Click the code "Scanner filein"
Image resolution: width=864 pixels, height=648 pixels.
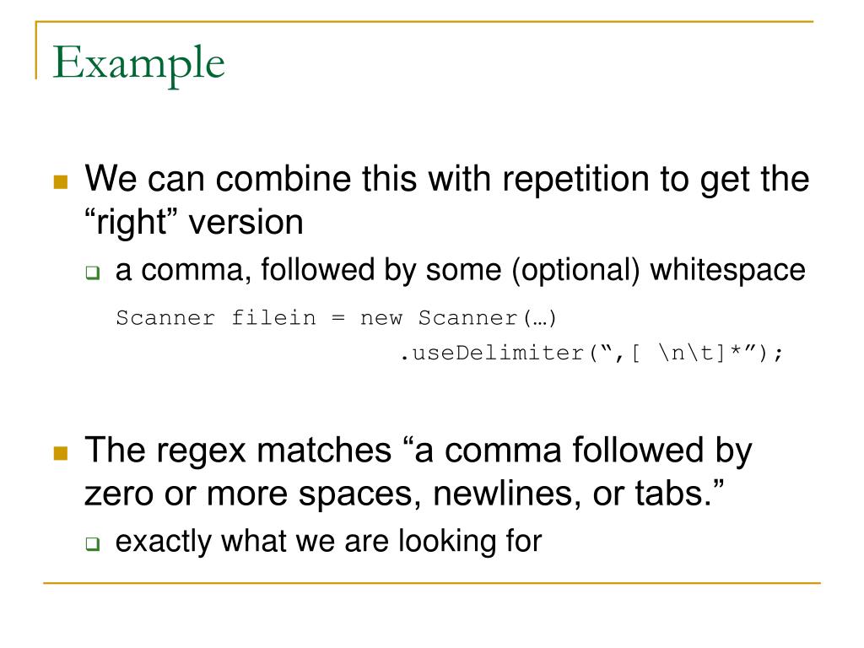point(216,318)
